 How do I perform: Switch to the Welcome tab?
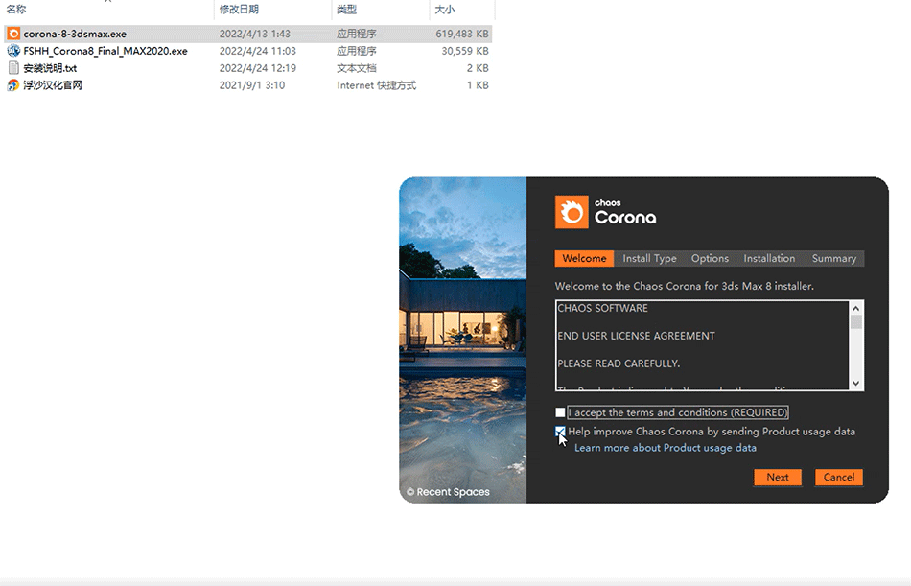tap(584, 258)
